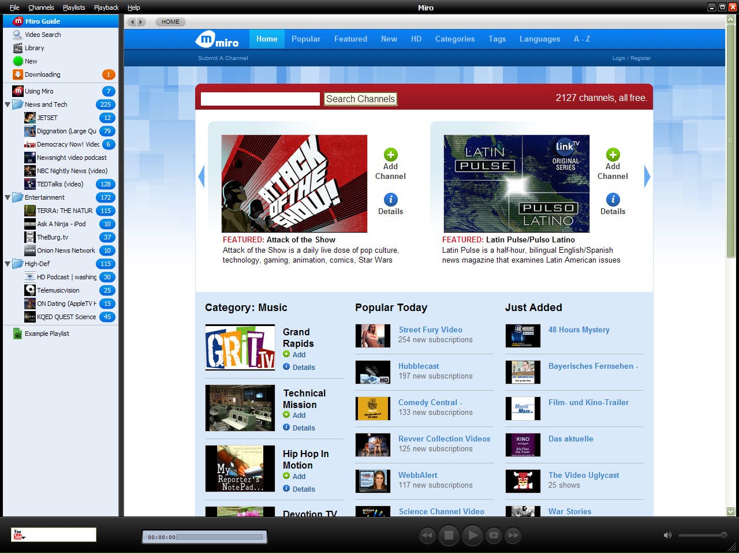Toggle fullscreen playback

coord(493,535)
